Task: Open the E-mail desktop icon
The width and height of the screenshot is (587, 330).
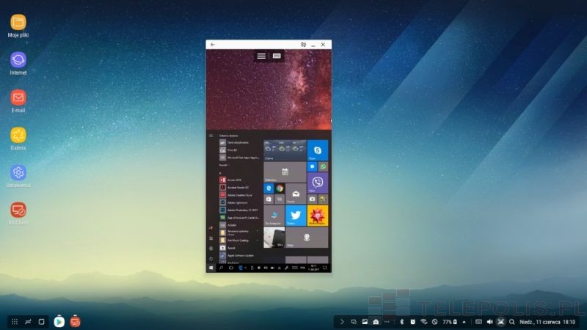Action: pyautogui.click(x=18, y=101)
